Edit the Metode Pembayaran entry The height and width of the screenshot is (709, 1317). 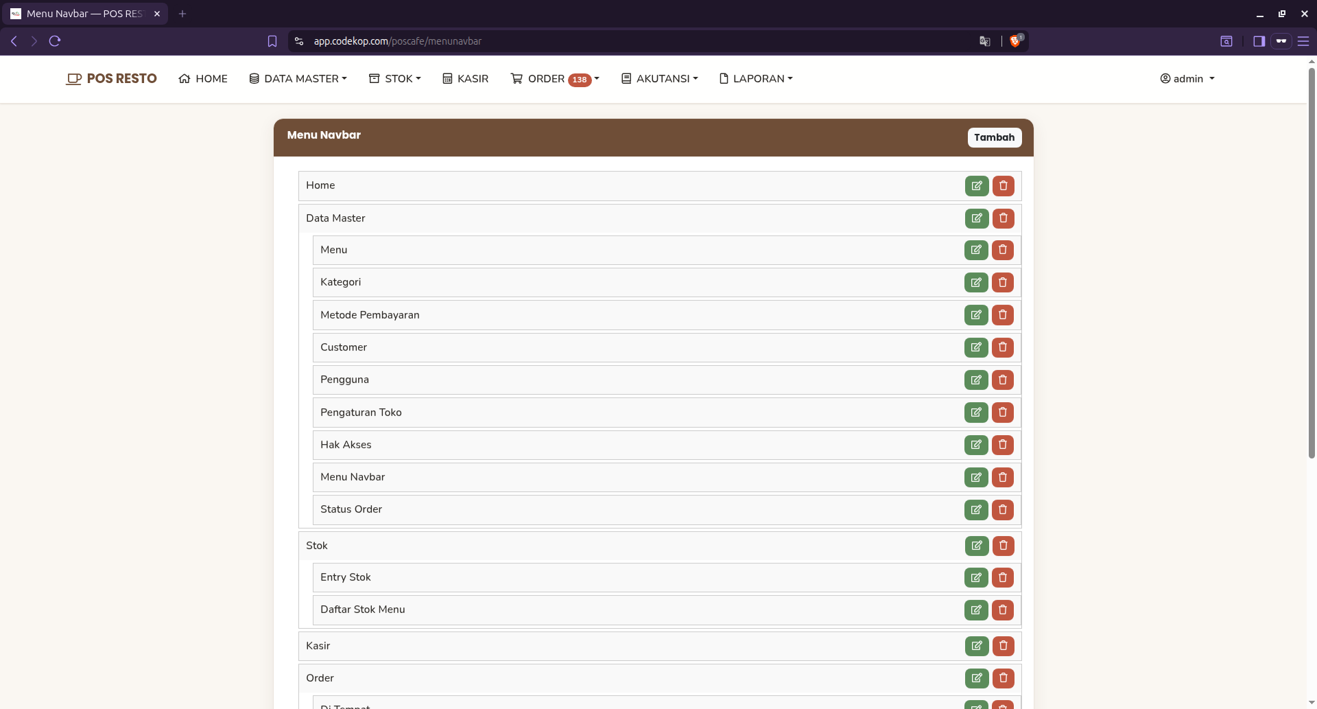coord(976,315)
